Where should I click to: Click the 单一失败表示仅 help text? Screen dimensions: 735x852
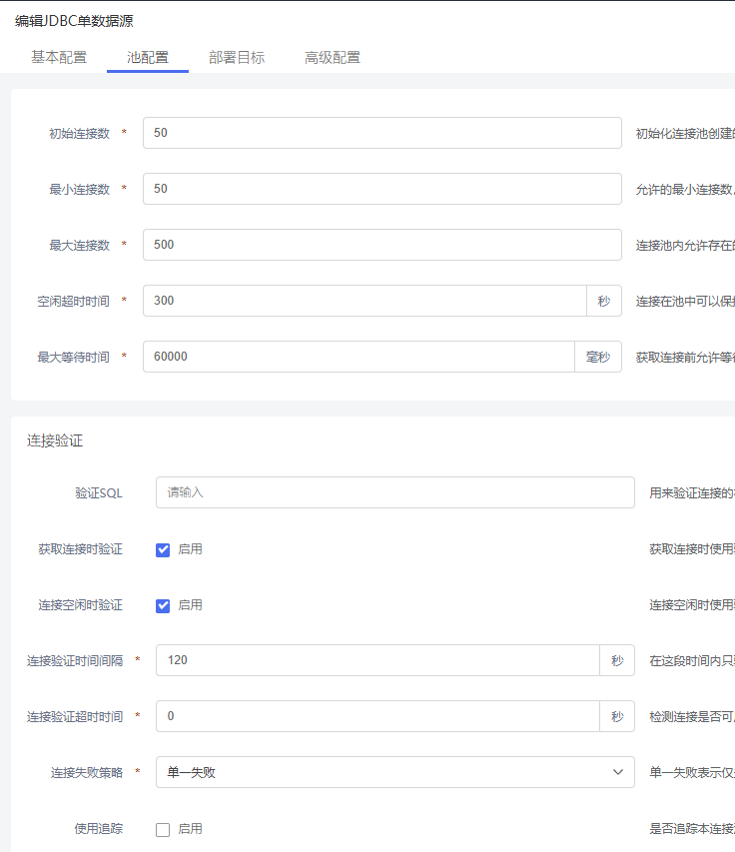pos(692,773)
